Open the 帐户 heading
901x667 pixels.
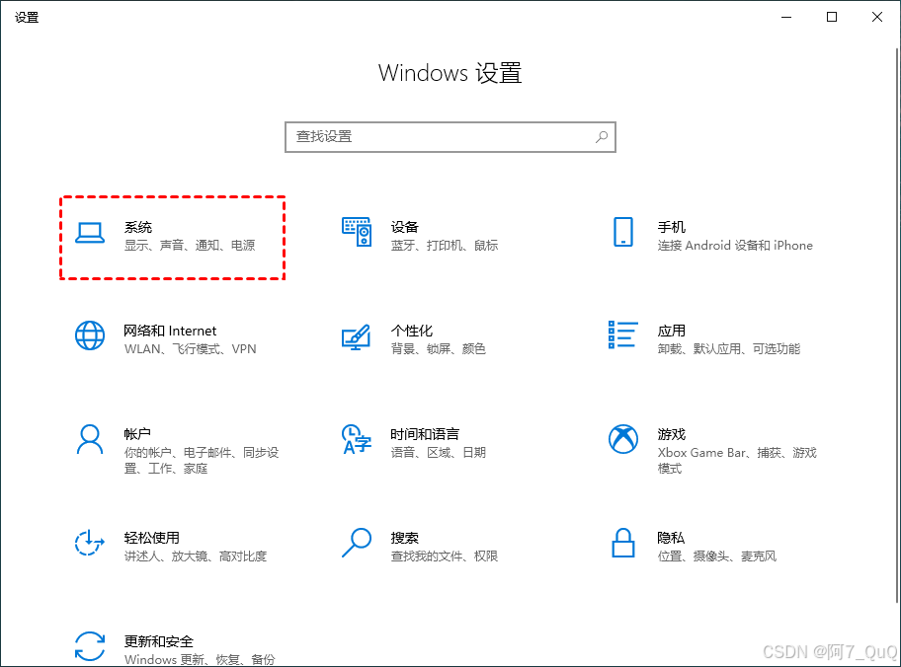coord(137,434)
